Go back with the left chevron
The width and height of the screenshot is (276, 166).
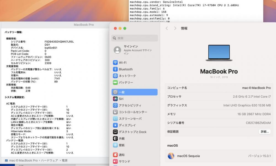(167, 28)
